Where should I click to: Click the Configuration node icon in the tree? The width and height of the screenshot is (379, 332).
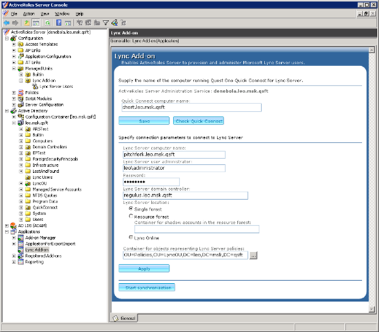(x=14, y=38)
